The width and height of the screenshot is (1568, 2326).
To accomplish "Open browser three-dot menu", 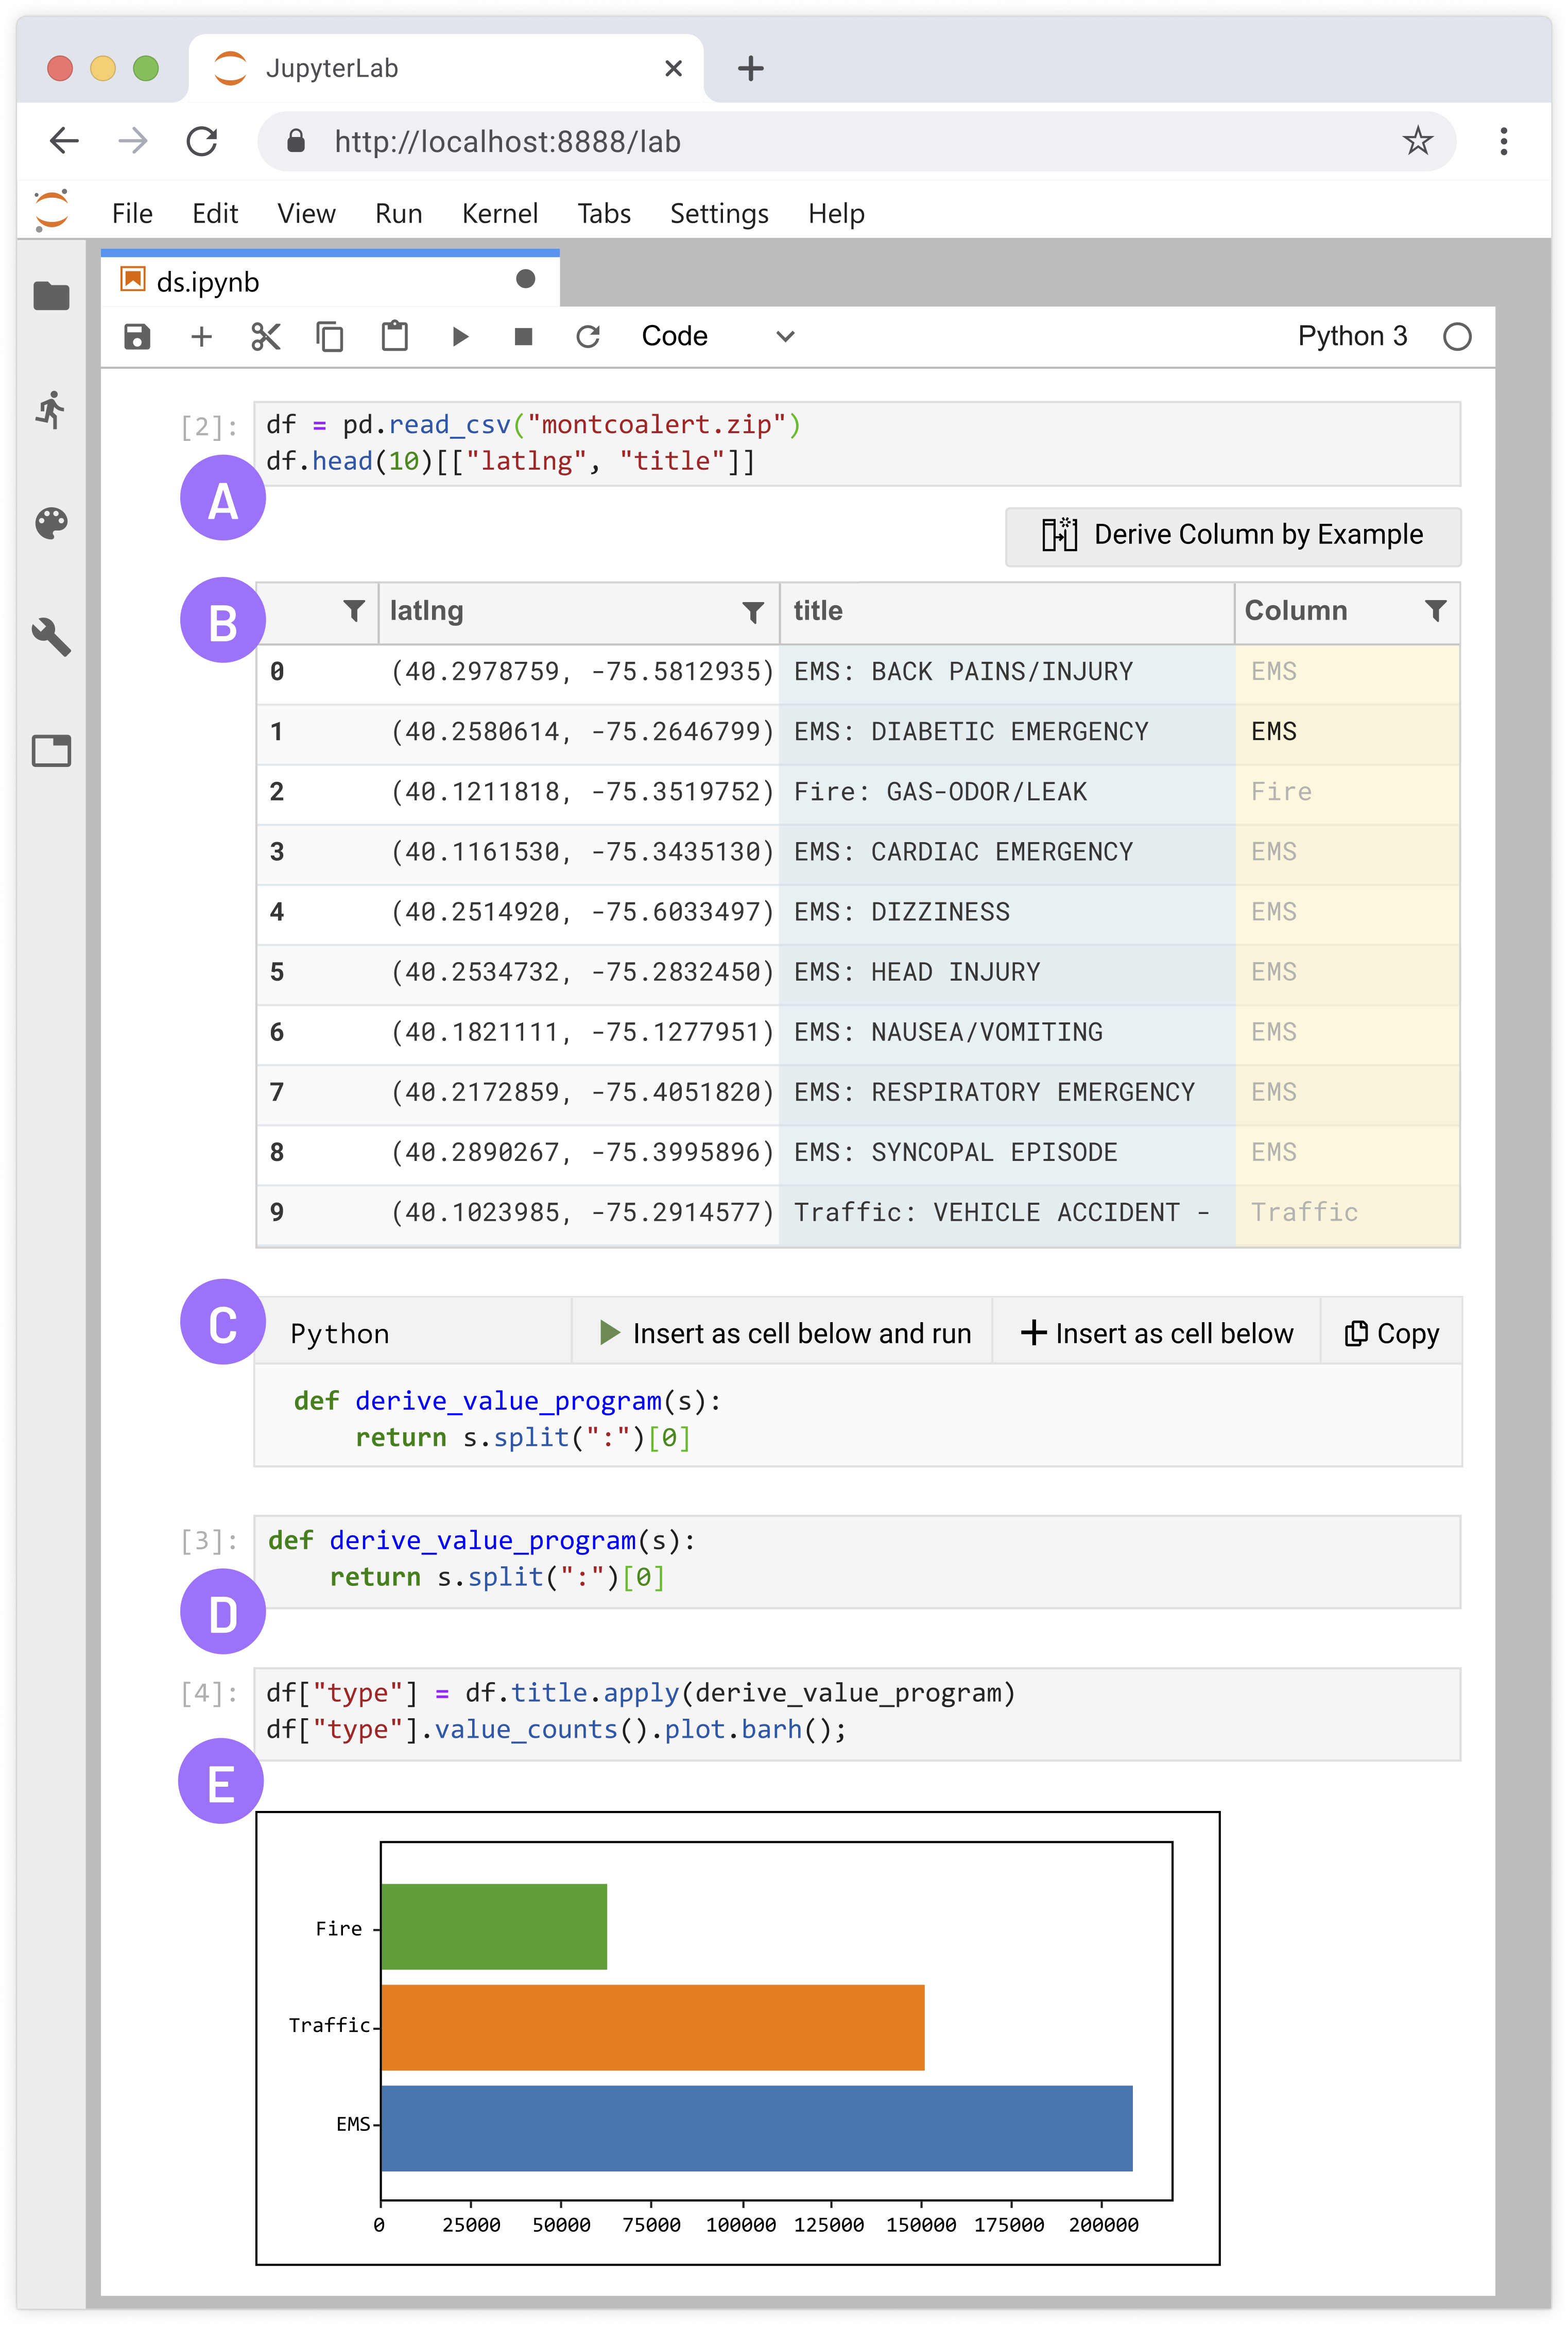I will point(1503,141).
